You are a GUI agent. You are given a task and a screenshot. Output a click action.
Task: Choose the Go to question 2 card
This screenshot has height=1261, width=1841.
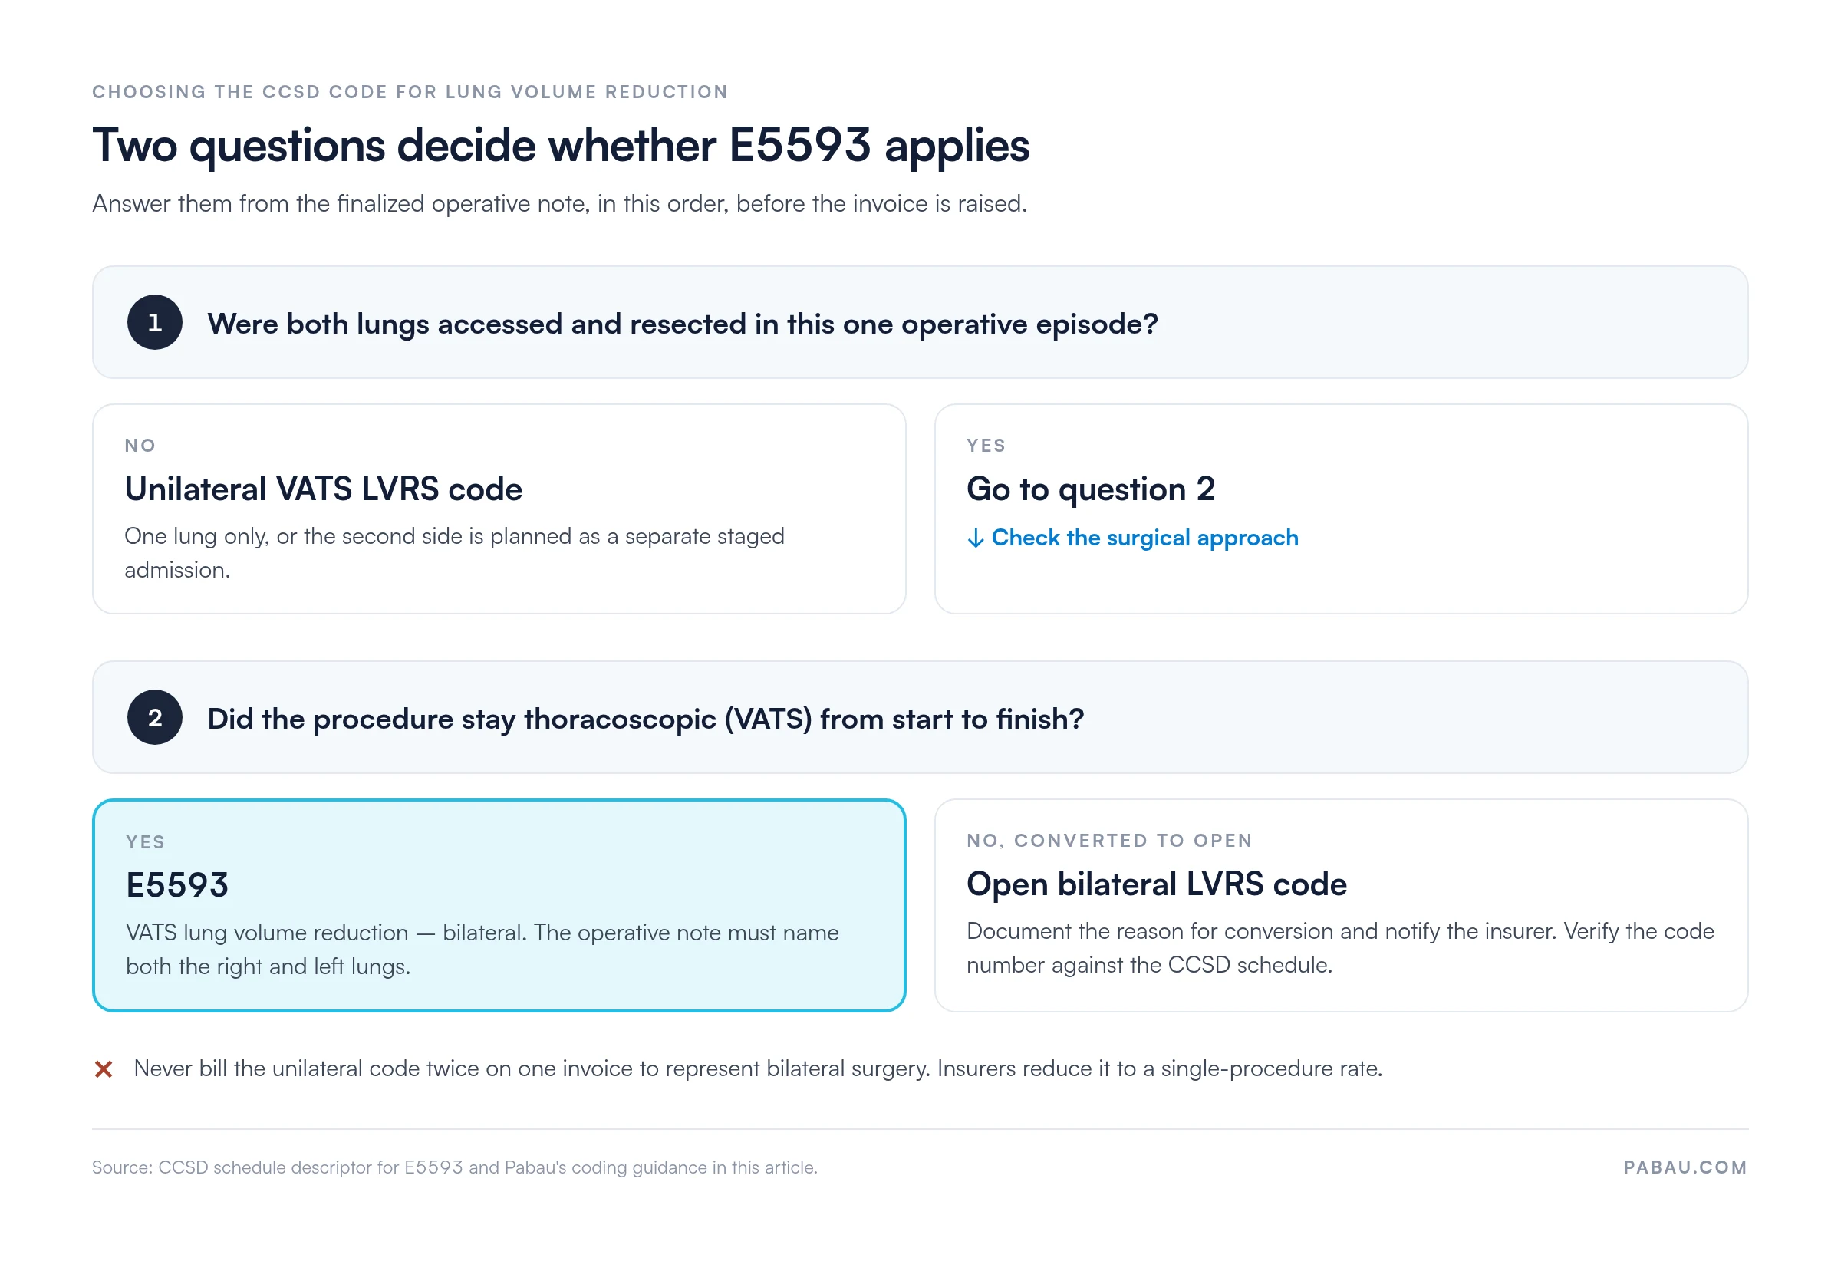(1341, 509)
